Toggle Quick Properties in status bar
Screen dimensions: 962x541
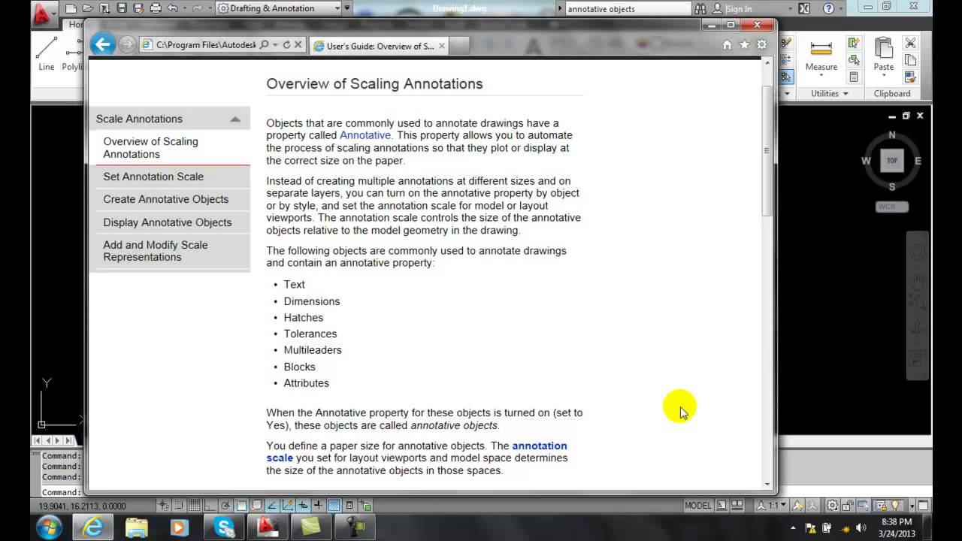click(349, 506)
